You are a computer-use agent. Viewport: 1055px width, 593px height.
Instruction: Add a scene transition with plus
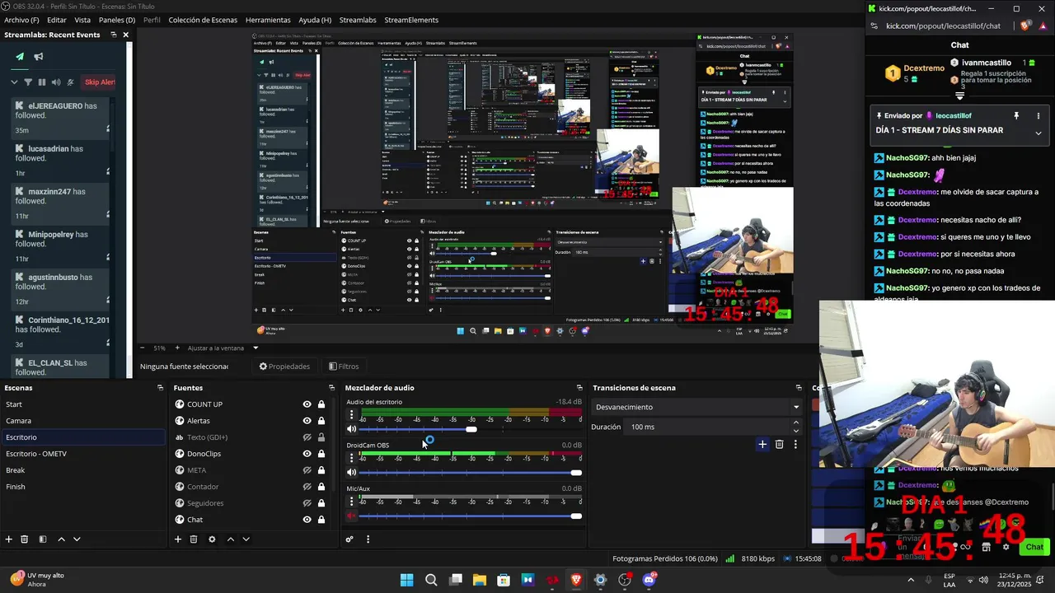click(762, 445)
